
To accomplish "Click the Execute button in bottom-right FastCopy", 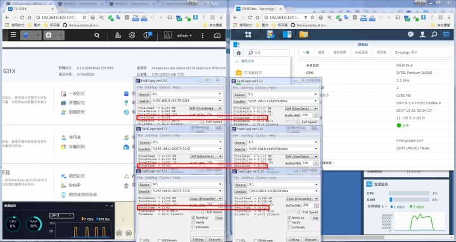I will 310,239.
